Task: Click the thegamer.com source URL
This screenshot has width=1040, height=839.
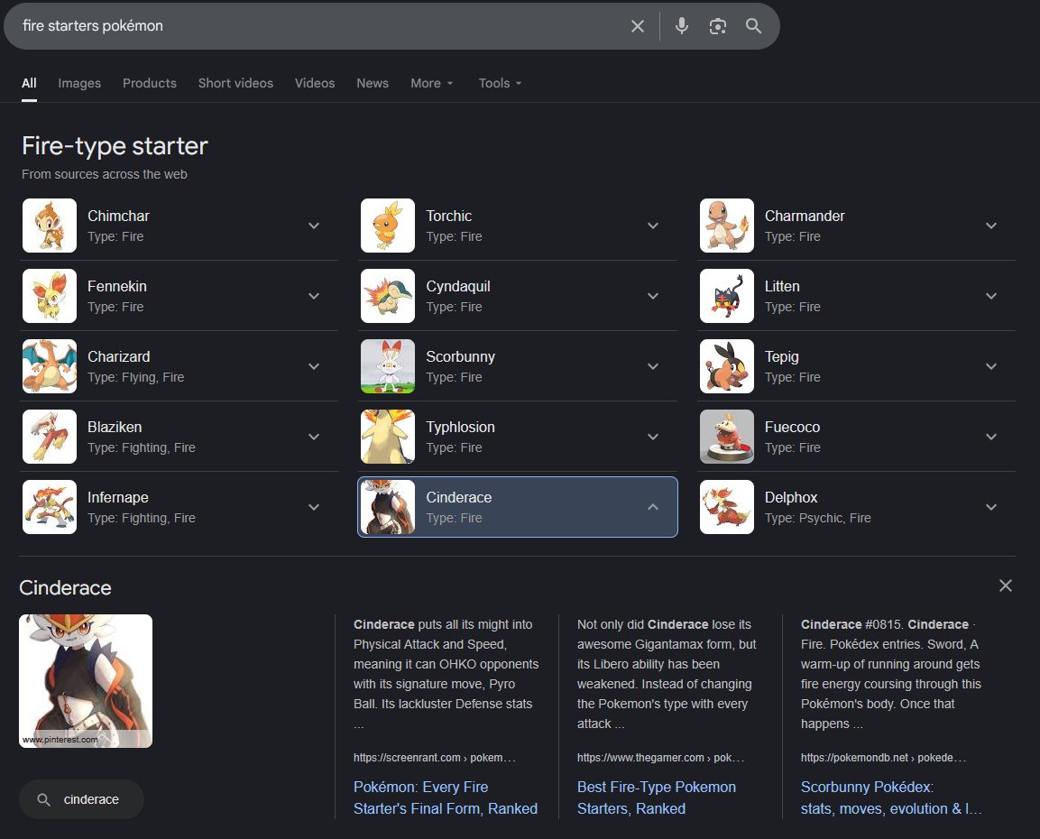Action: (x=660, y=758)
